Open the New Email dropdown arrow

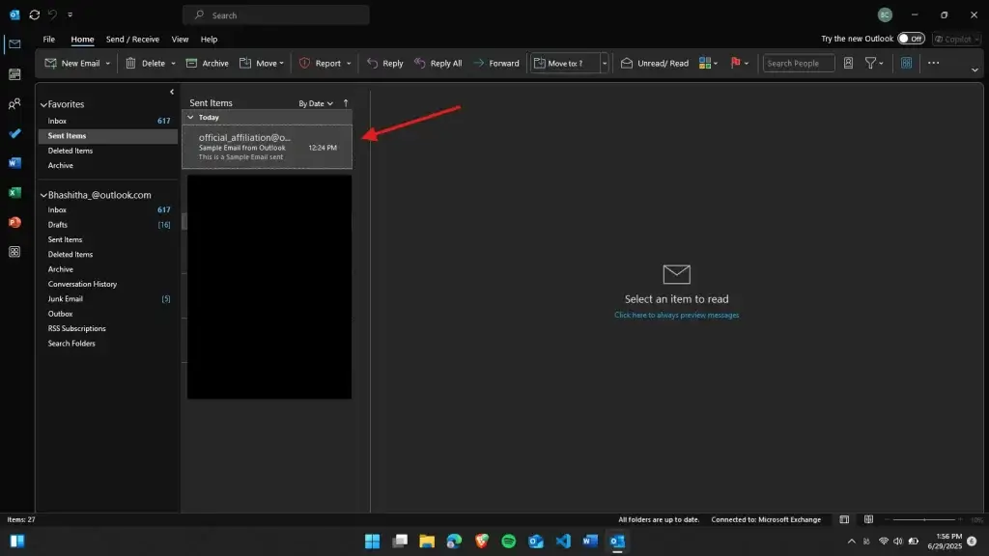tap(108, 63)
